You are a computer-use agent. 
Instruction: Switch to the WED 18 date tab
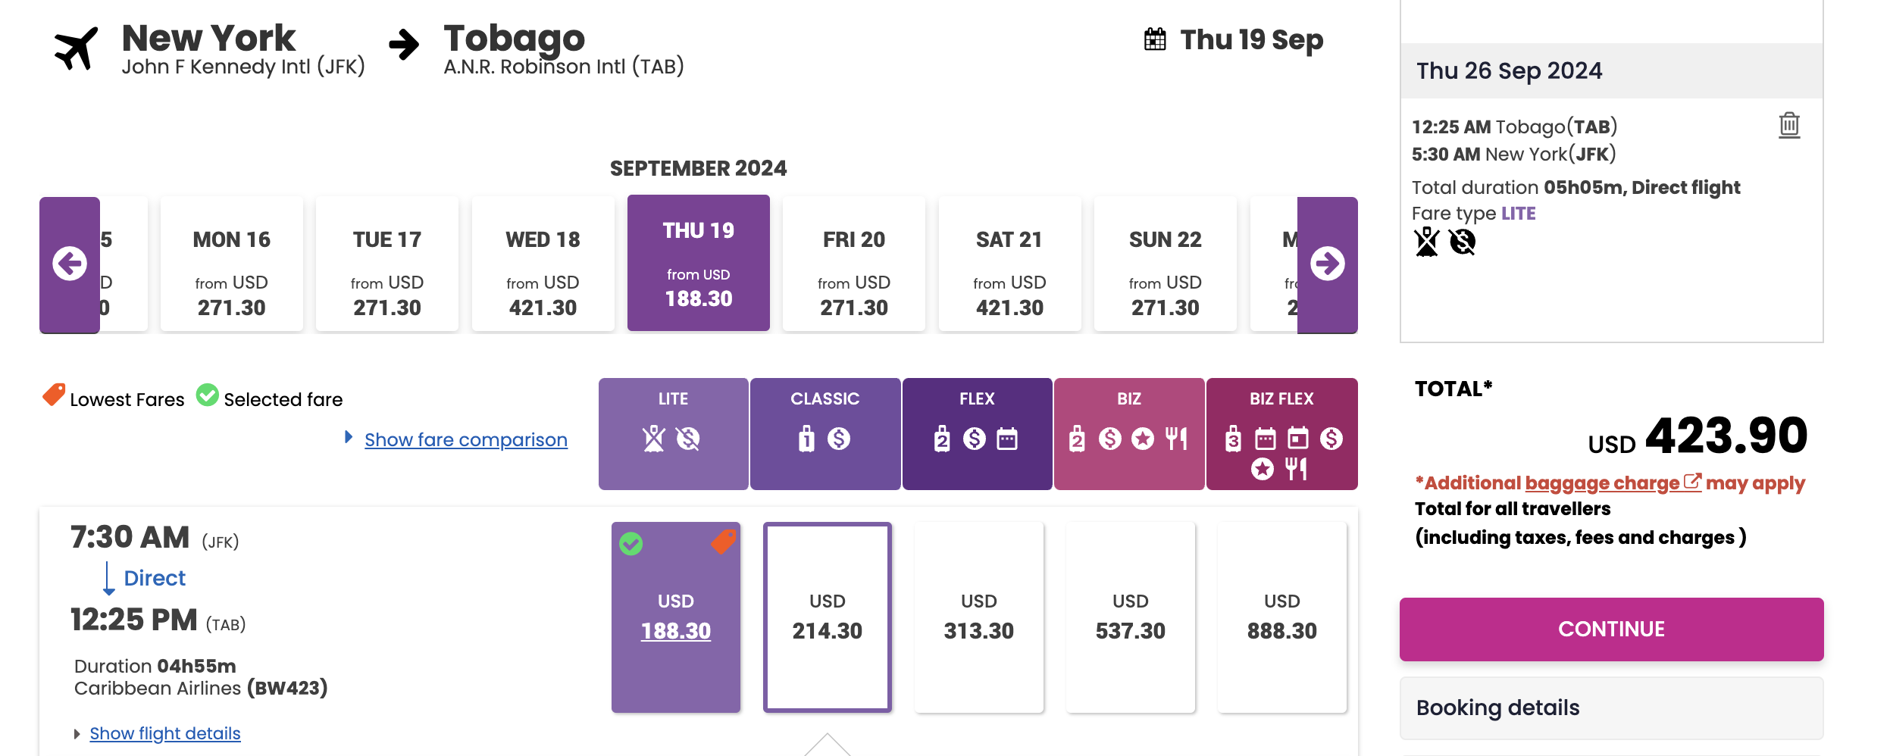tap(543, 264)
